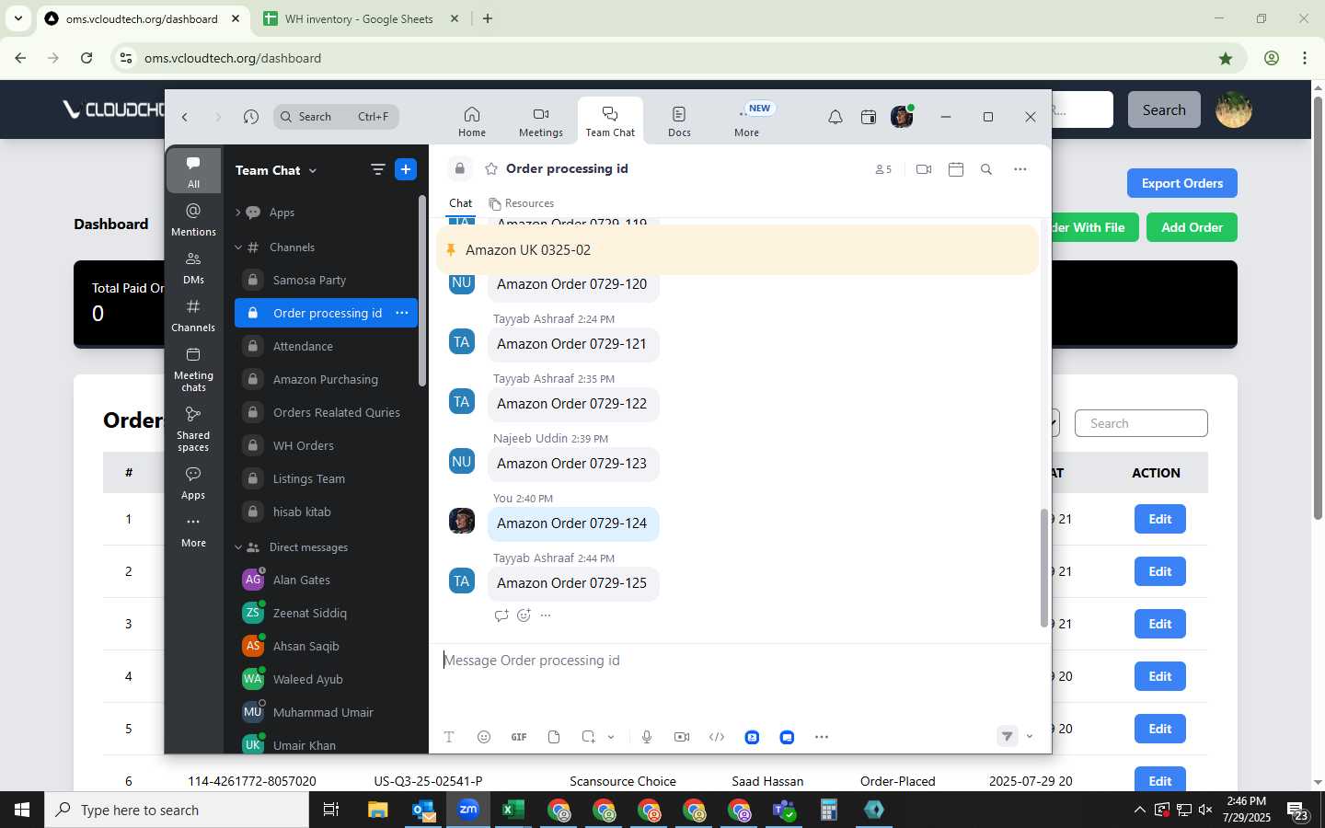Open the chat list filter icon
The image size is (1325, 828).
377,169
